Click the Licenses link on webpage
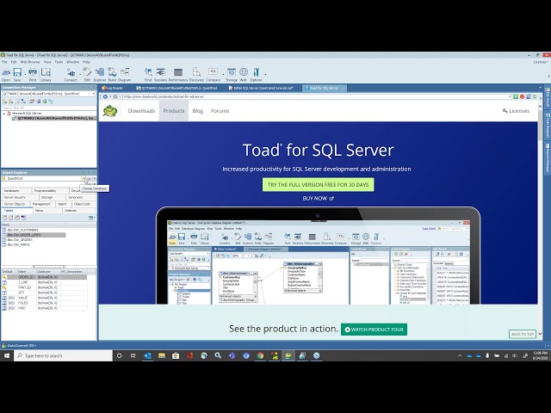The height and width of the screenshot is (413, 551). [x=516, y=111]
